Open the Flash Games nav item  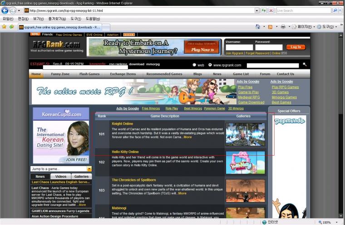click(x=89, y=74)
